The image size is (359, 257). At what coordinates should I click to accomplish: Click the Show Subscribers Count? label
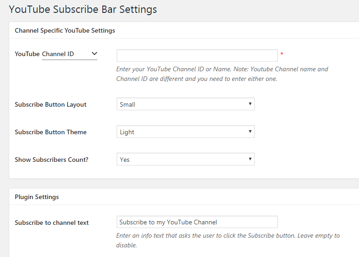(52, 160)
